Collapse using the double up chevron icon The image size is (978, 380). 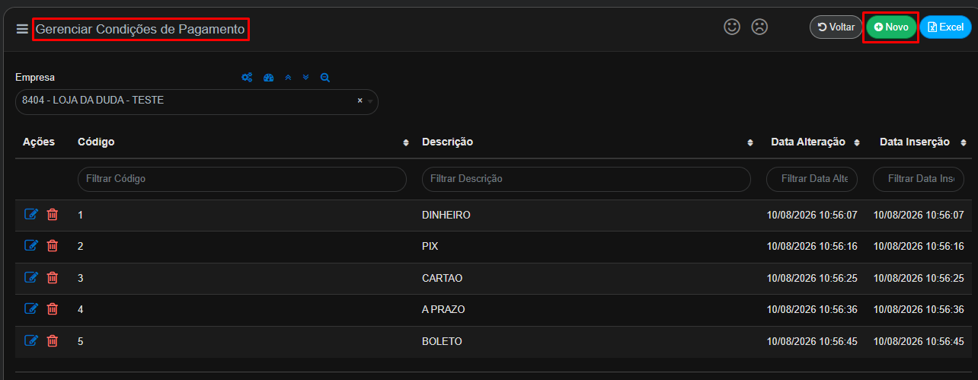[x=288, y=78]
